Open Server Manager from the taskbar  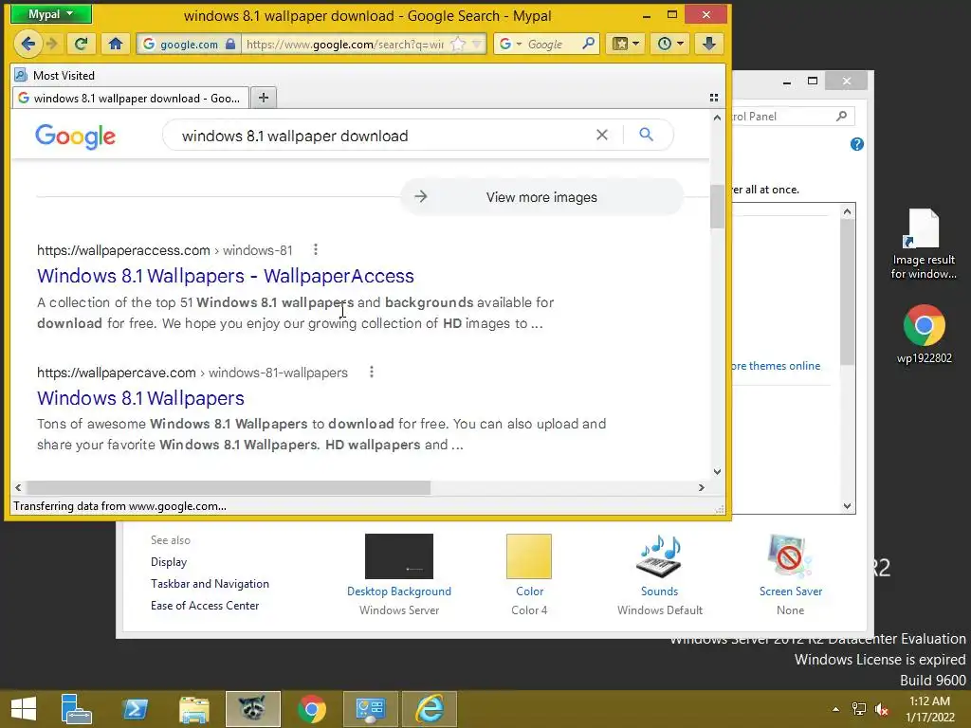(76, 709)
